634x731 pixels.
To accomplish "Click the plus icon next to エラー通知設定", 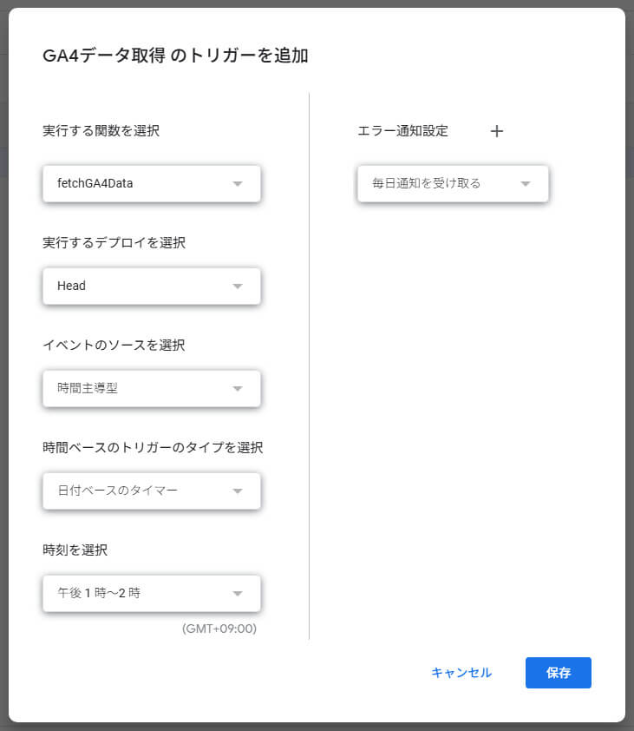I will click(x=496, y=131).
